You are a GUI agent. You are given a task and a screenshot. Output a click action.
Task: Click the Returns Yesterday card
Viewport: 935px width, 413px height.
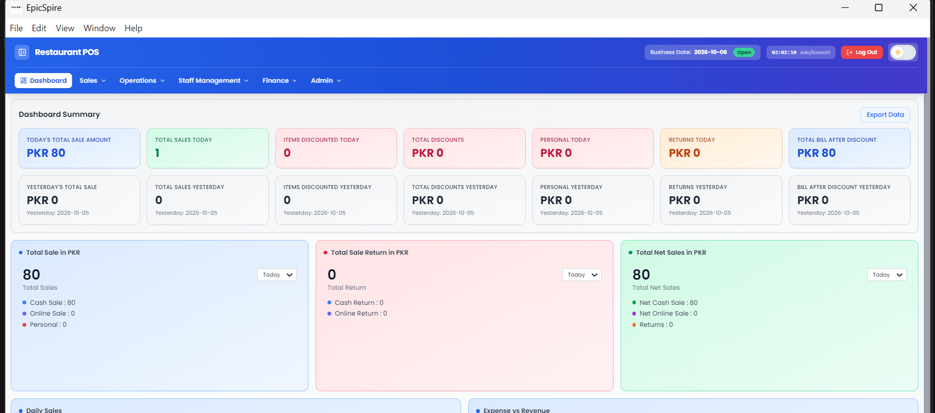pyautogui.click(x=721, y=200)
